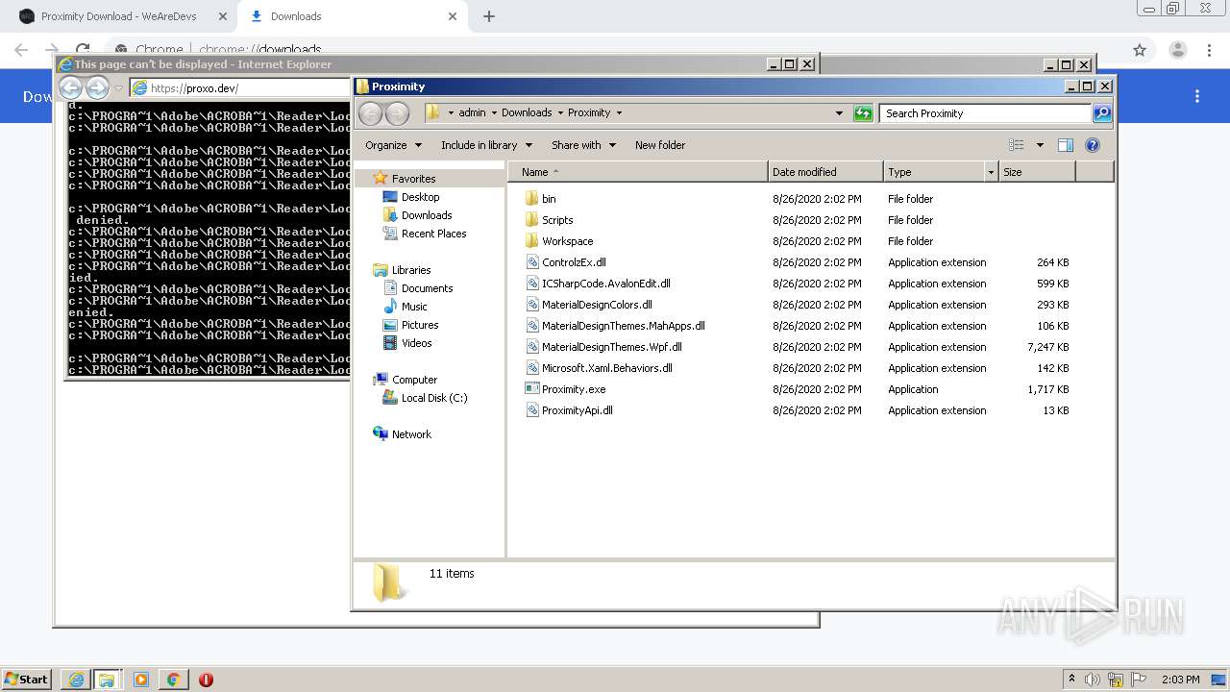The image size is (1230, 692).
Task: Click the Explorer refresh button
Action: point(863,113)
